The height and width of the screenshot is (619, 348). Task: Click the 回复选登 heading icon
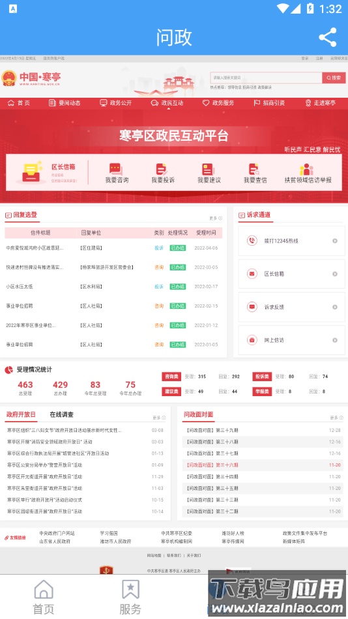click(8, 215)
